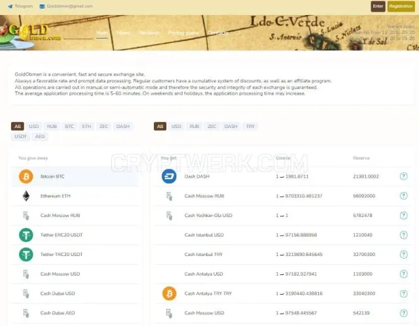Filter give-away list by RUB
This screenshot has width=419, height=326.
52,126
